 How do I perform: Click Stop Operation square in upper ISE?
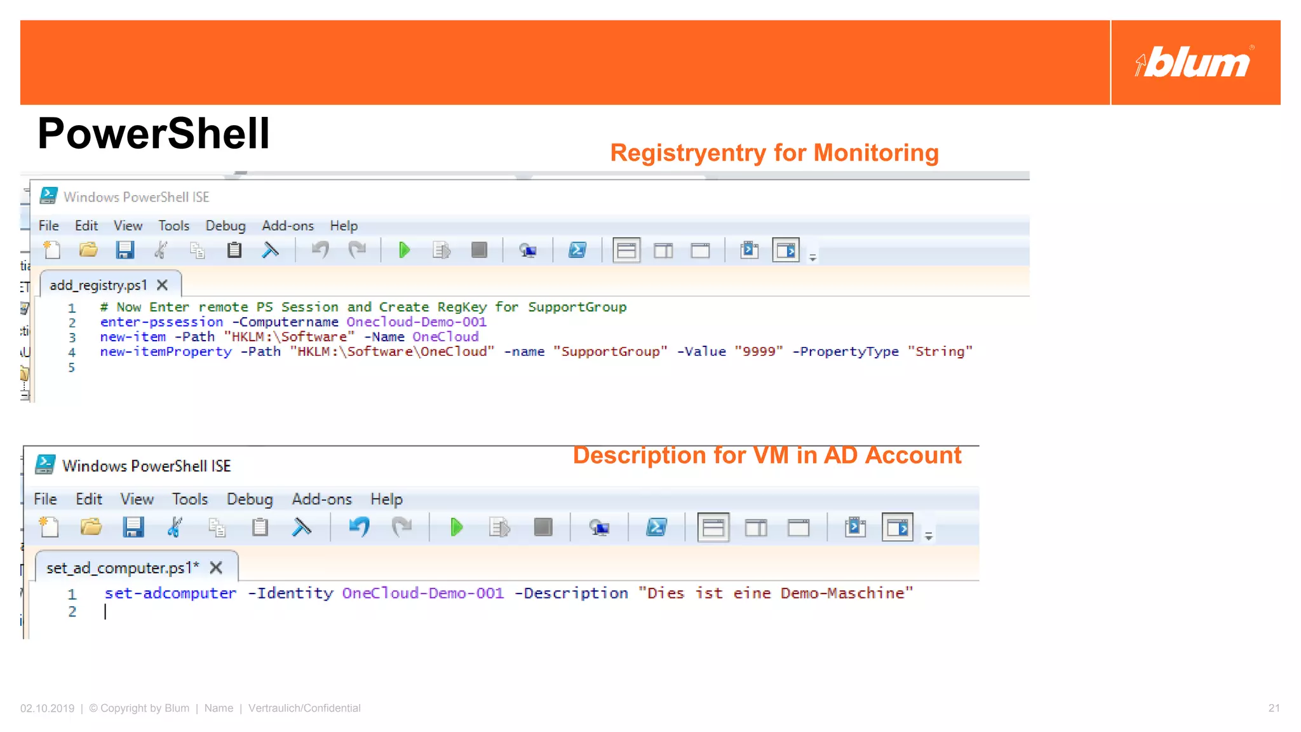(479, 250)
